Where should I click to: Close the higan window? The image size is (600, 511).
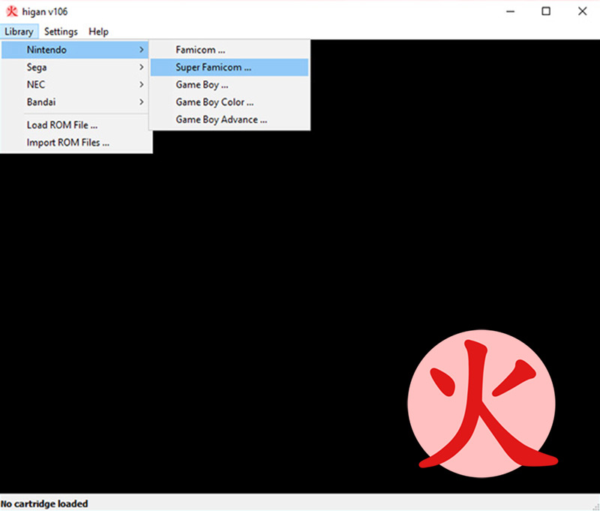[582, 11]
